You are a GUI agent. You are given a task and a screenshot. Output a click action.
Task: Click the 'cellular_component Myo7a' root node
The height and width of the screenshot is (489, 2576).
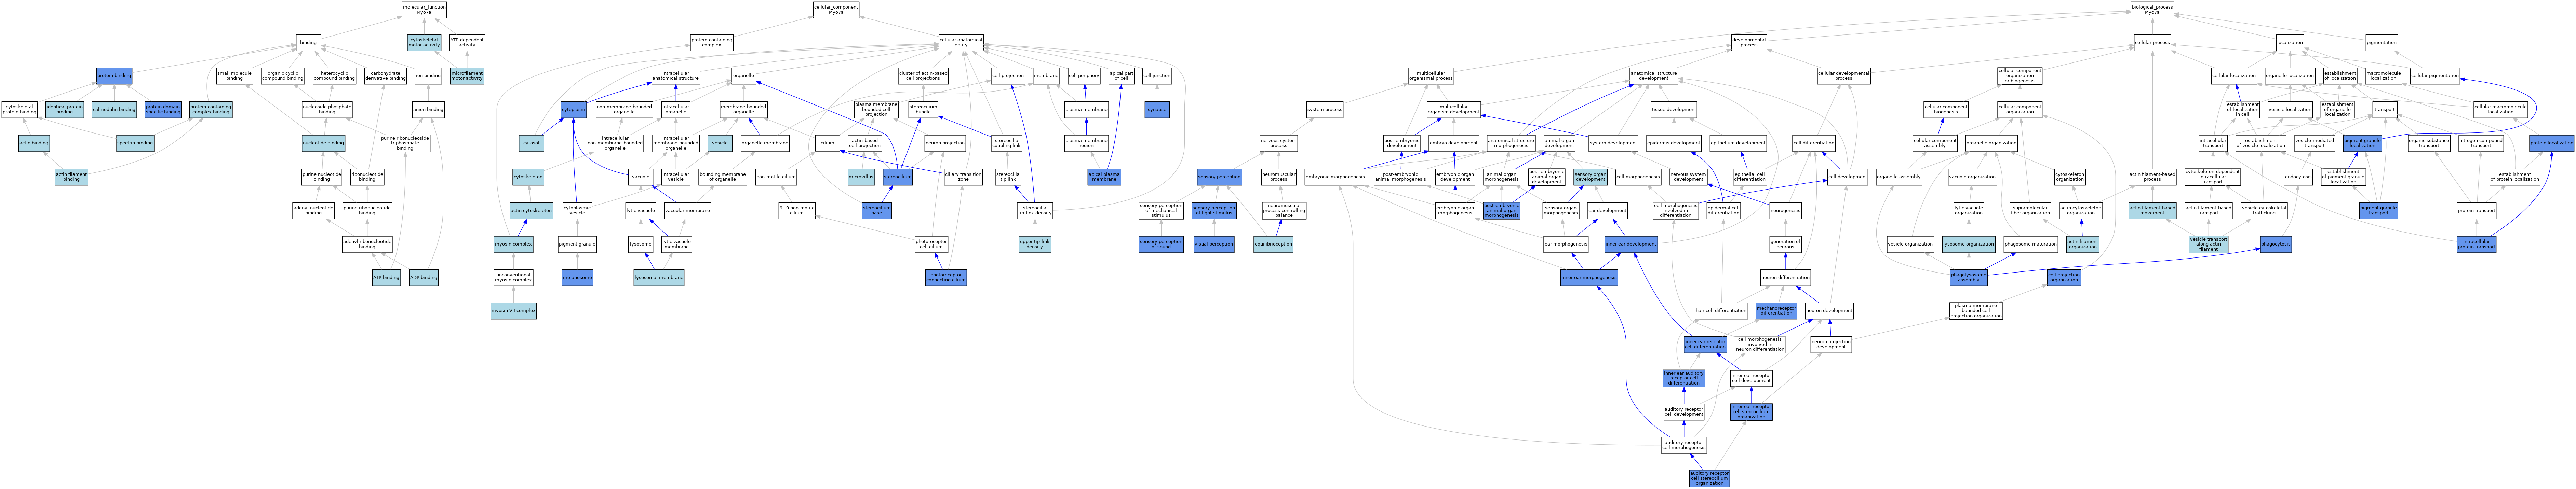pos(836,10)
